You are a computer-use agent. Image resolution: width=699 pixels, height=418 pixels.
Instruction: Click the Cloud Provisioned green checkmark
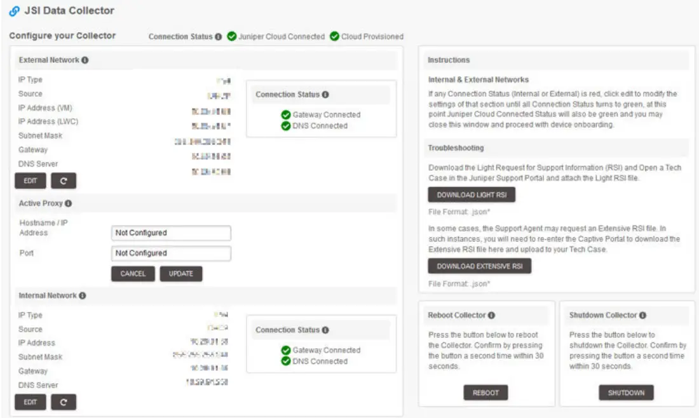[x=336, y=37]
